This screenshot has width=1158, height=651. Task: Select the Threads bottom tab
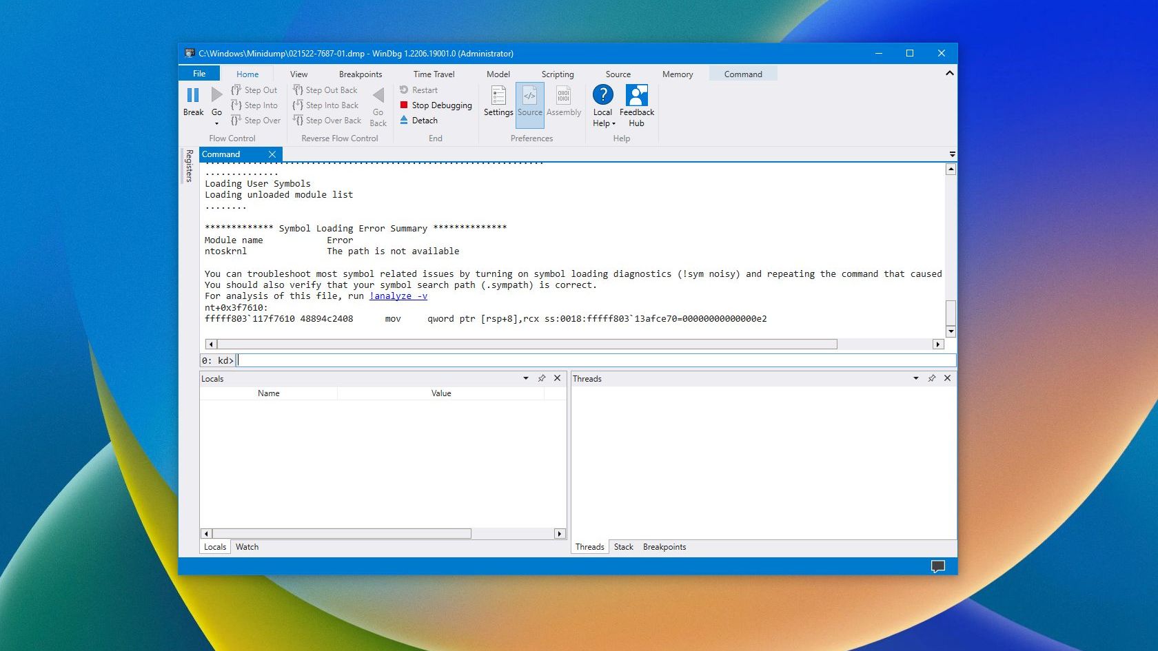click(x=589, y=547)
